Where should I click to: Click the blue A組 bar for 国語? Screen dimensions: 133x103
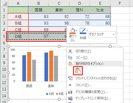coord(24,68)
